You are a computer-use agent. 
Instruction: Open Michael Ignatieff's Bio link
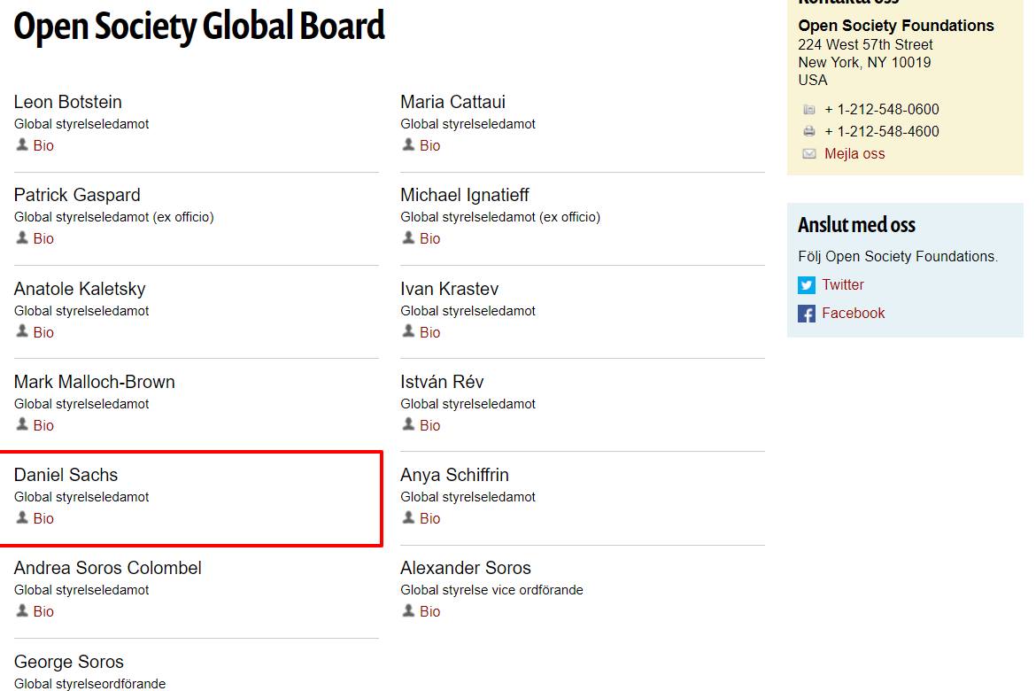pyautogui.click(x=429, y=239)
